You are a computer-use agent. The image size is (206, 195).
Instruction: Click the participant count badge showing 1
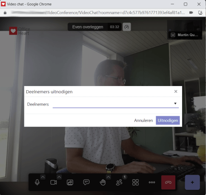[x=125, y=177]
